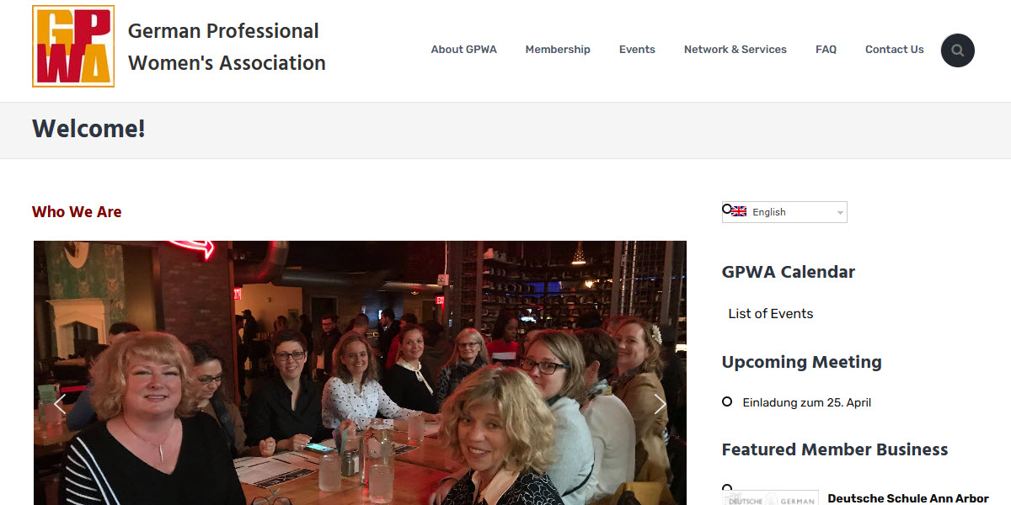
Task: Click the circle marker beside Einladung zum 25. April
Action: (x=727, y=401)
